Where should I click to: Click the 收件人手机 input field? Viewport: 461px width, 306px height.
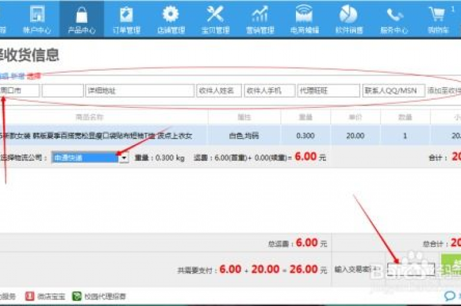click(270, 91)
